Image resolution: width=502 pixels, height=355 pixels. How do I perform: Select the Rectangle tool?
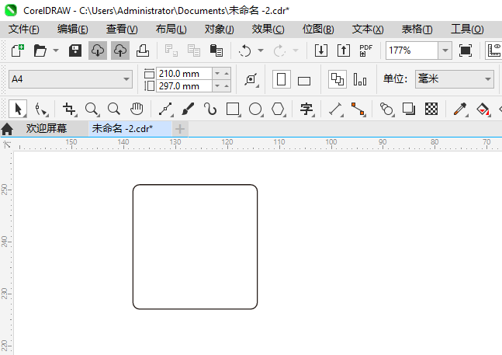pyautogui.click(x=233, y=110)
